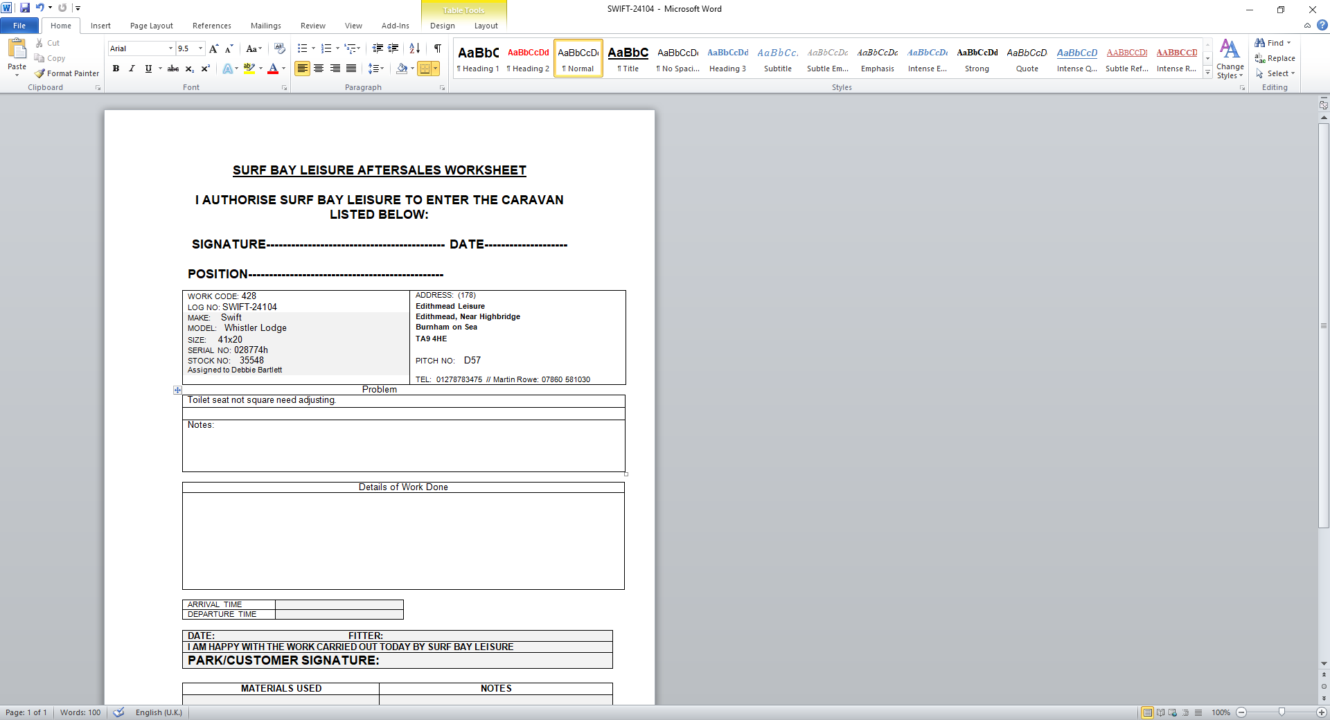The height and width of the screenshot is (720, 1330).
Task: Grow the font size
Action: point(214,48)
